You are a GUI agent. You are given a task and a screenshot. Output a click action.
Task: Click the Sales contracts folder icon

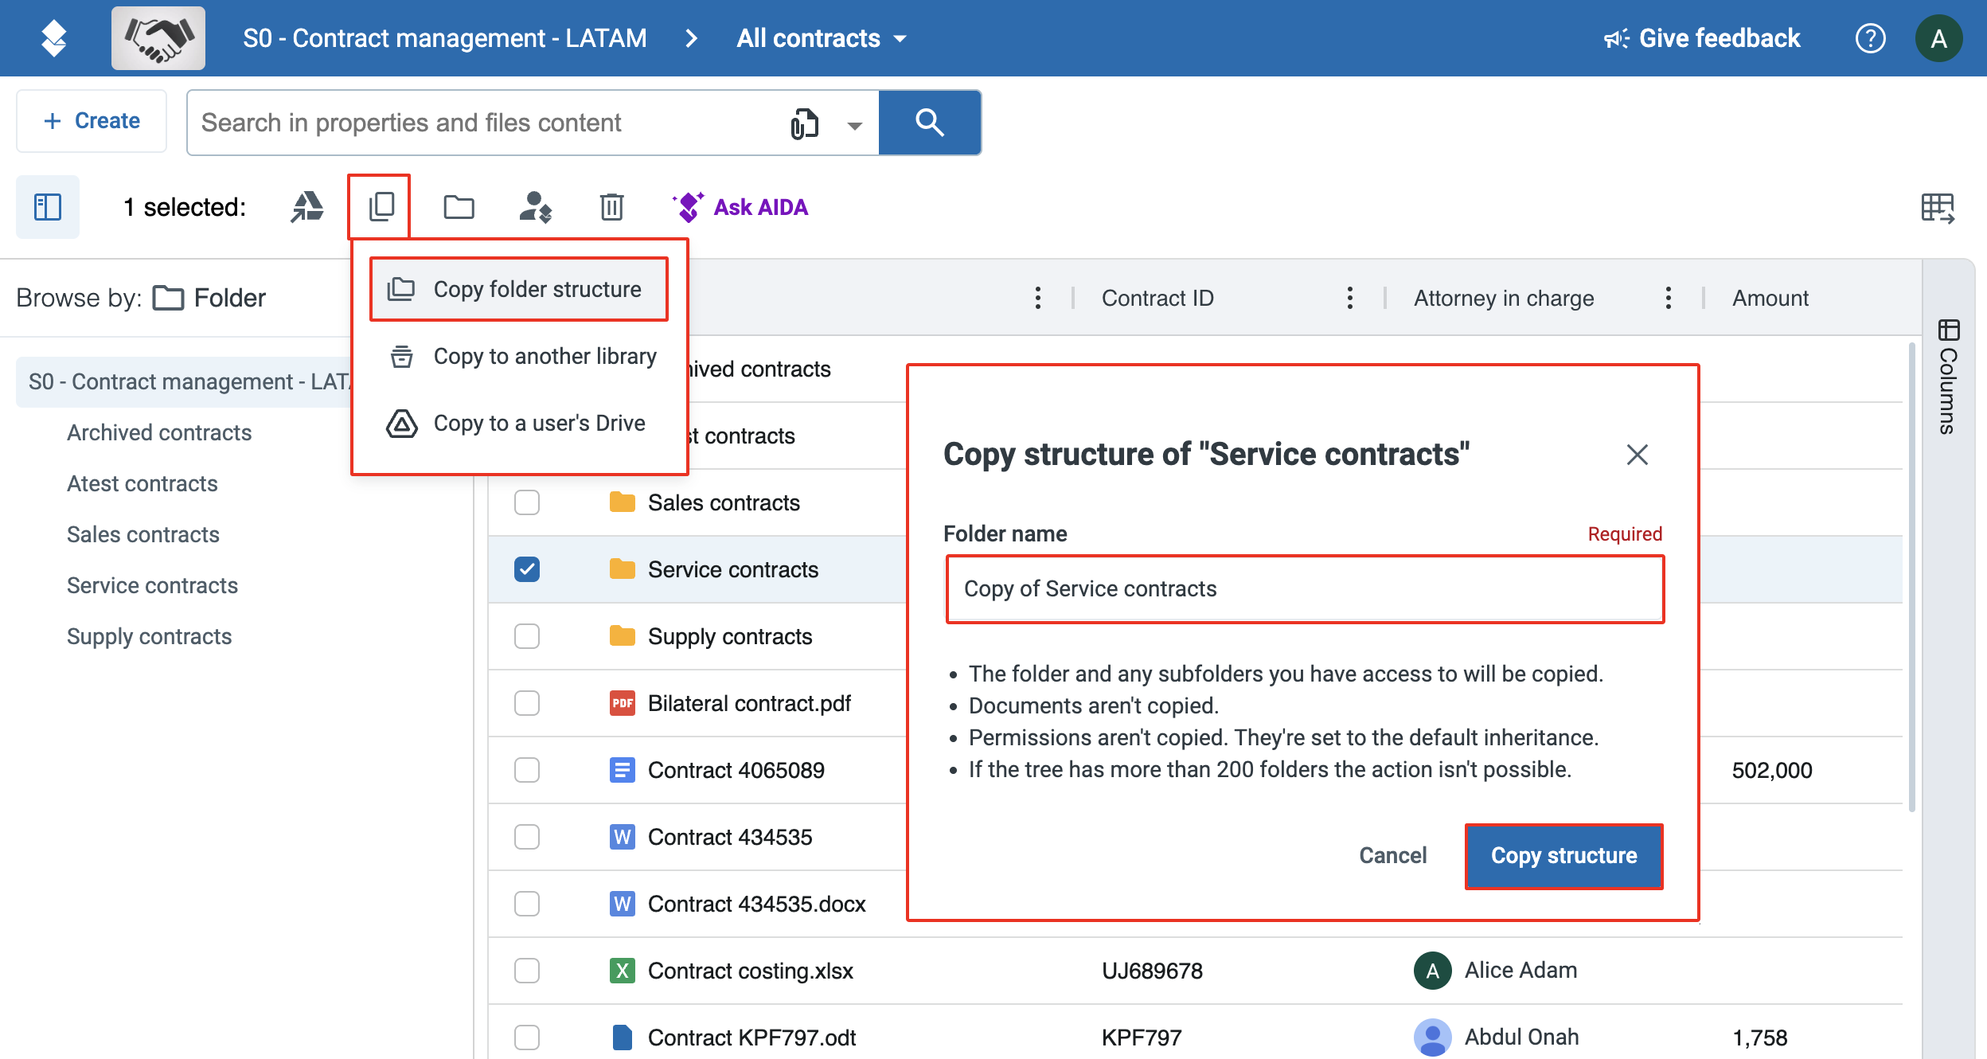(x=622, y=502)
